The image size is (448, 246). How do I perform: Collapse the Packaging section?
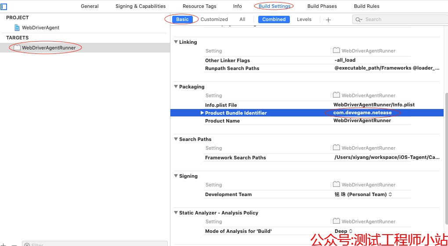[176, 87]
